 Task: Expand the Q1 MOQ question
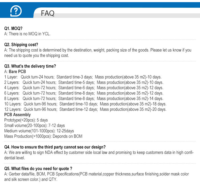click(13, 28)
